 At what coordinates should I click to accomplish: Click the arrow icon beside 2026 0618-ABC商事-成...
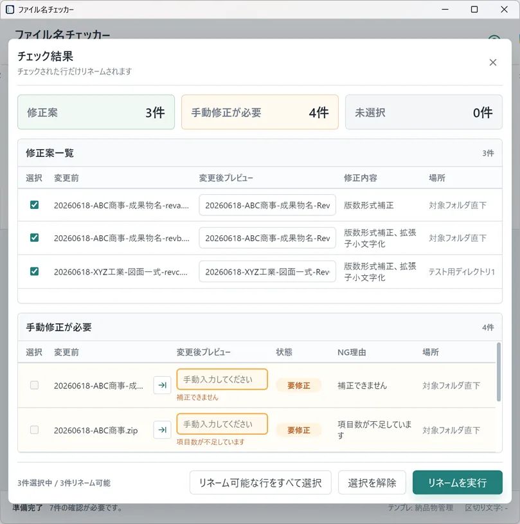tap(162, 385)
